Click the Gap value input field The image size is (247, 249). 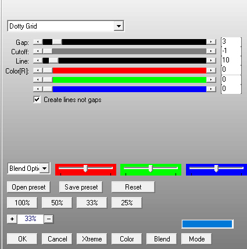(x=231, y=41)
